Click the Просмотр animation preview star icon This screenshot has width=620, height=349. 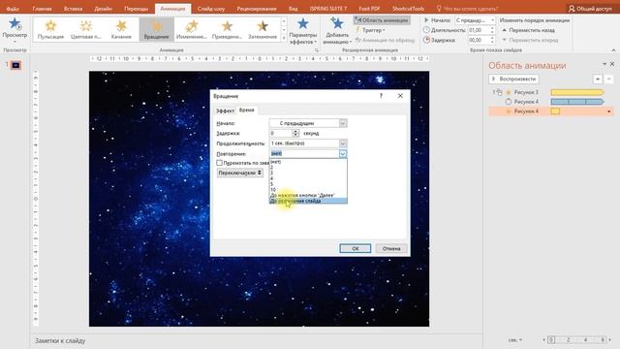[x=15, y=24]
